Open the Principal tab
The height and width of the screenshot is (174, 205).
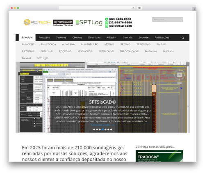27,37
